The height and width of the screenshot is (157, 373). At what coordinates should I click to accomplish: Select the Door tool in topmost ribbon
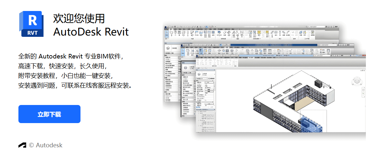(x=176, y=33)
